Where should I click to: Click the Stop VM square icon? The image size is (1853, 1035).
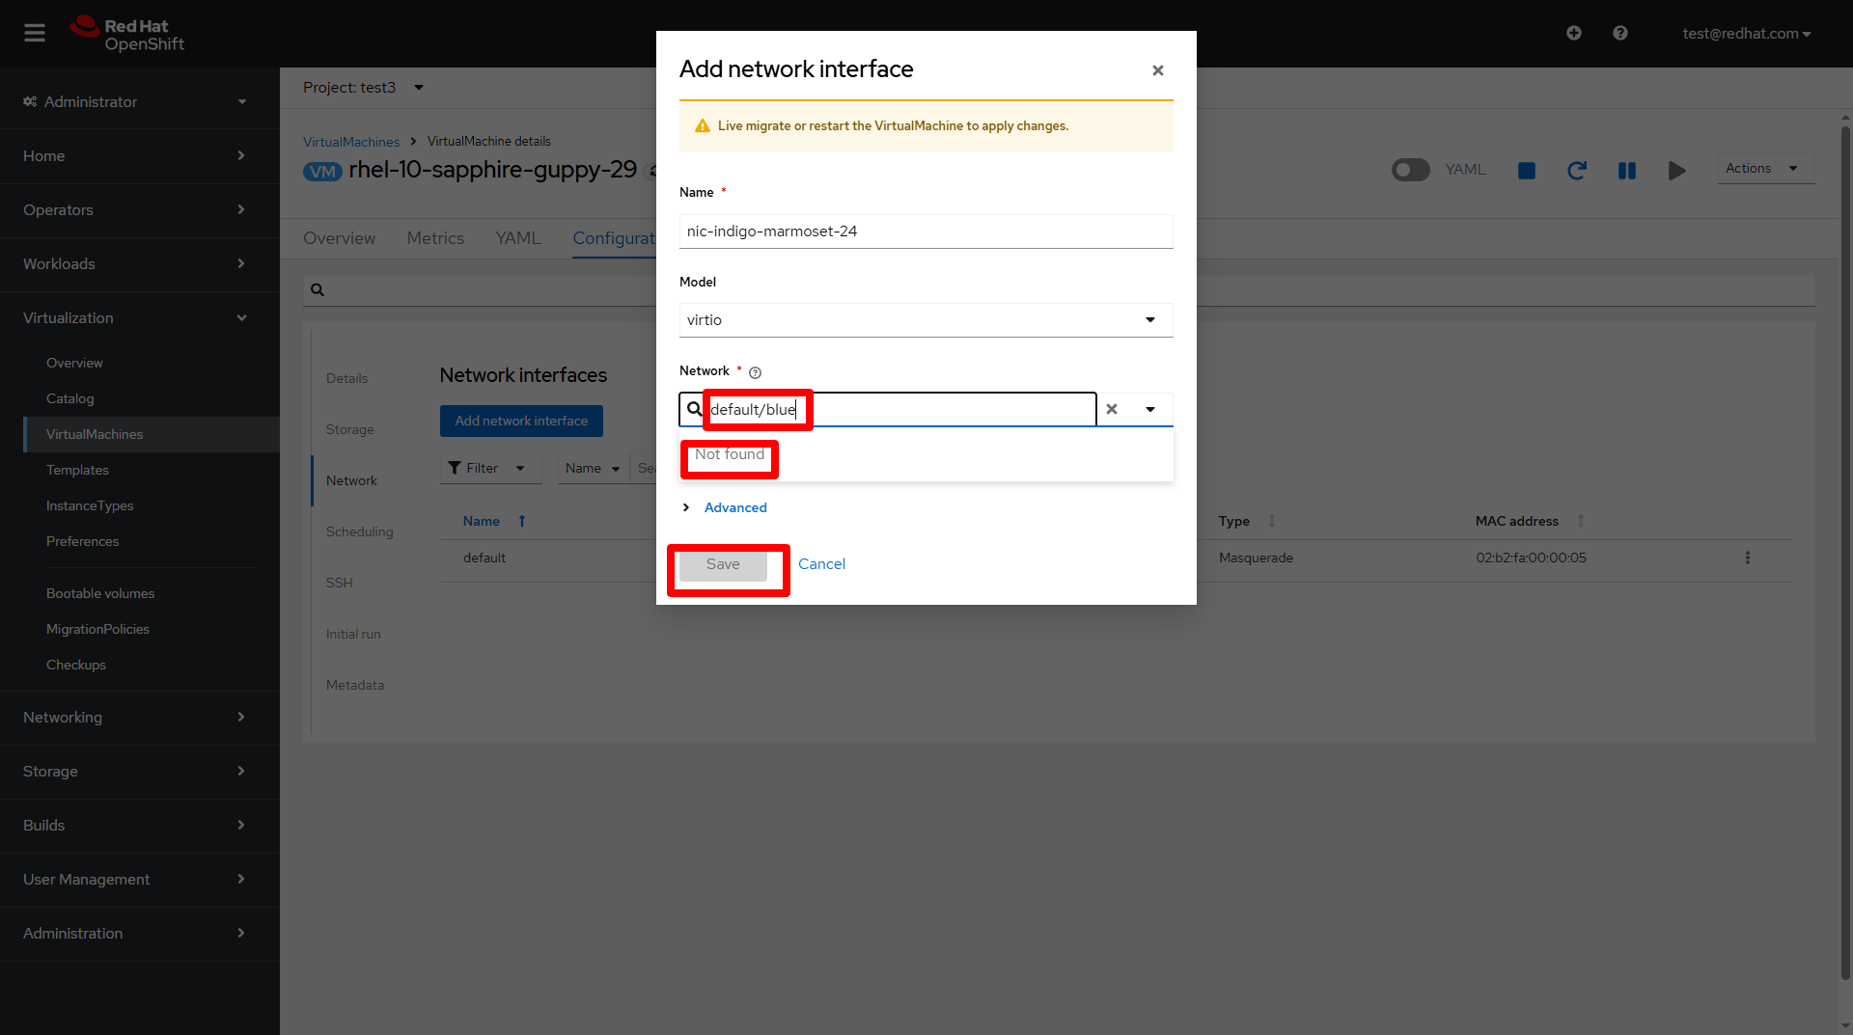[x=1527, y=171]
